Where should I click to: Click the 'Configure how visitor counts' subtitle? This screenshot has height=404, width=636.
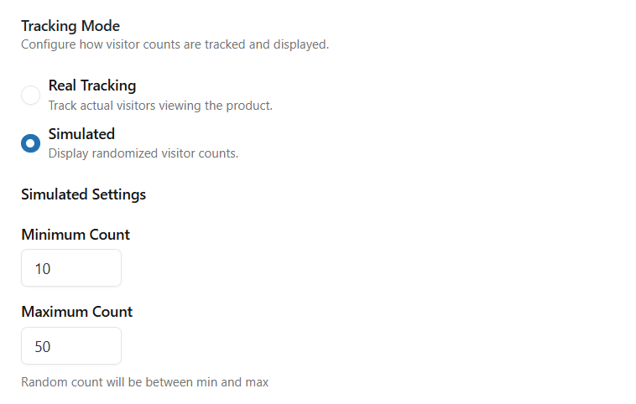(x=175, y=44)
